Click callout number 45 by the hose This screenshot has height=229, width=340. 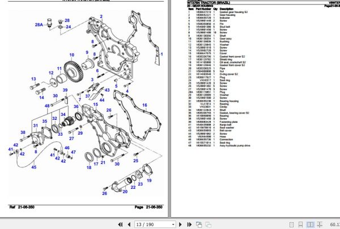pos(34,167)
